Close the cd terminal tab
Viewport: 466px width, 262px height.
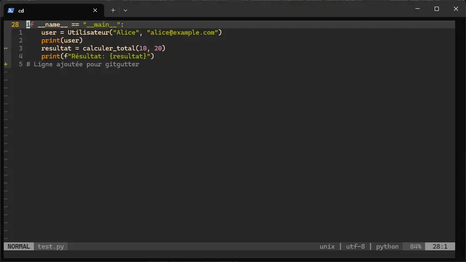point(95,10)
